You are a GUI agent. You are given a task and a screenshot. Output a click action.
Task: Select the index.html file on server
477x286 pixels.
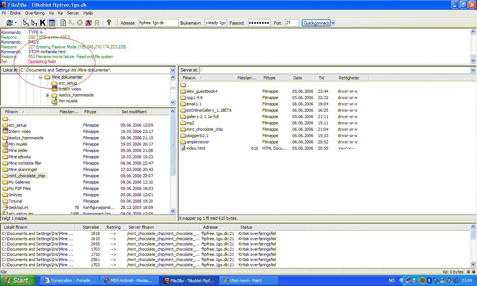pos(195,148)
